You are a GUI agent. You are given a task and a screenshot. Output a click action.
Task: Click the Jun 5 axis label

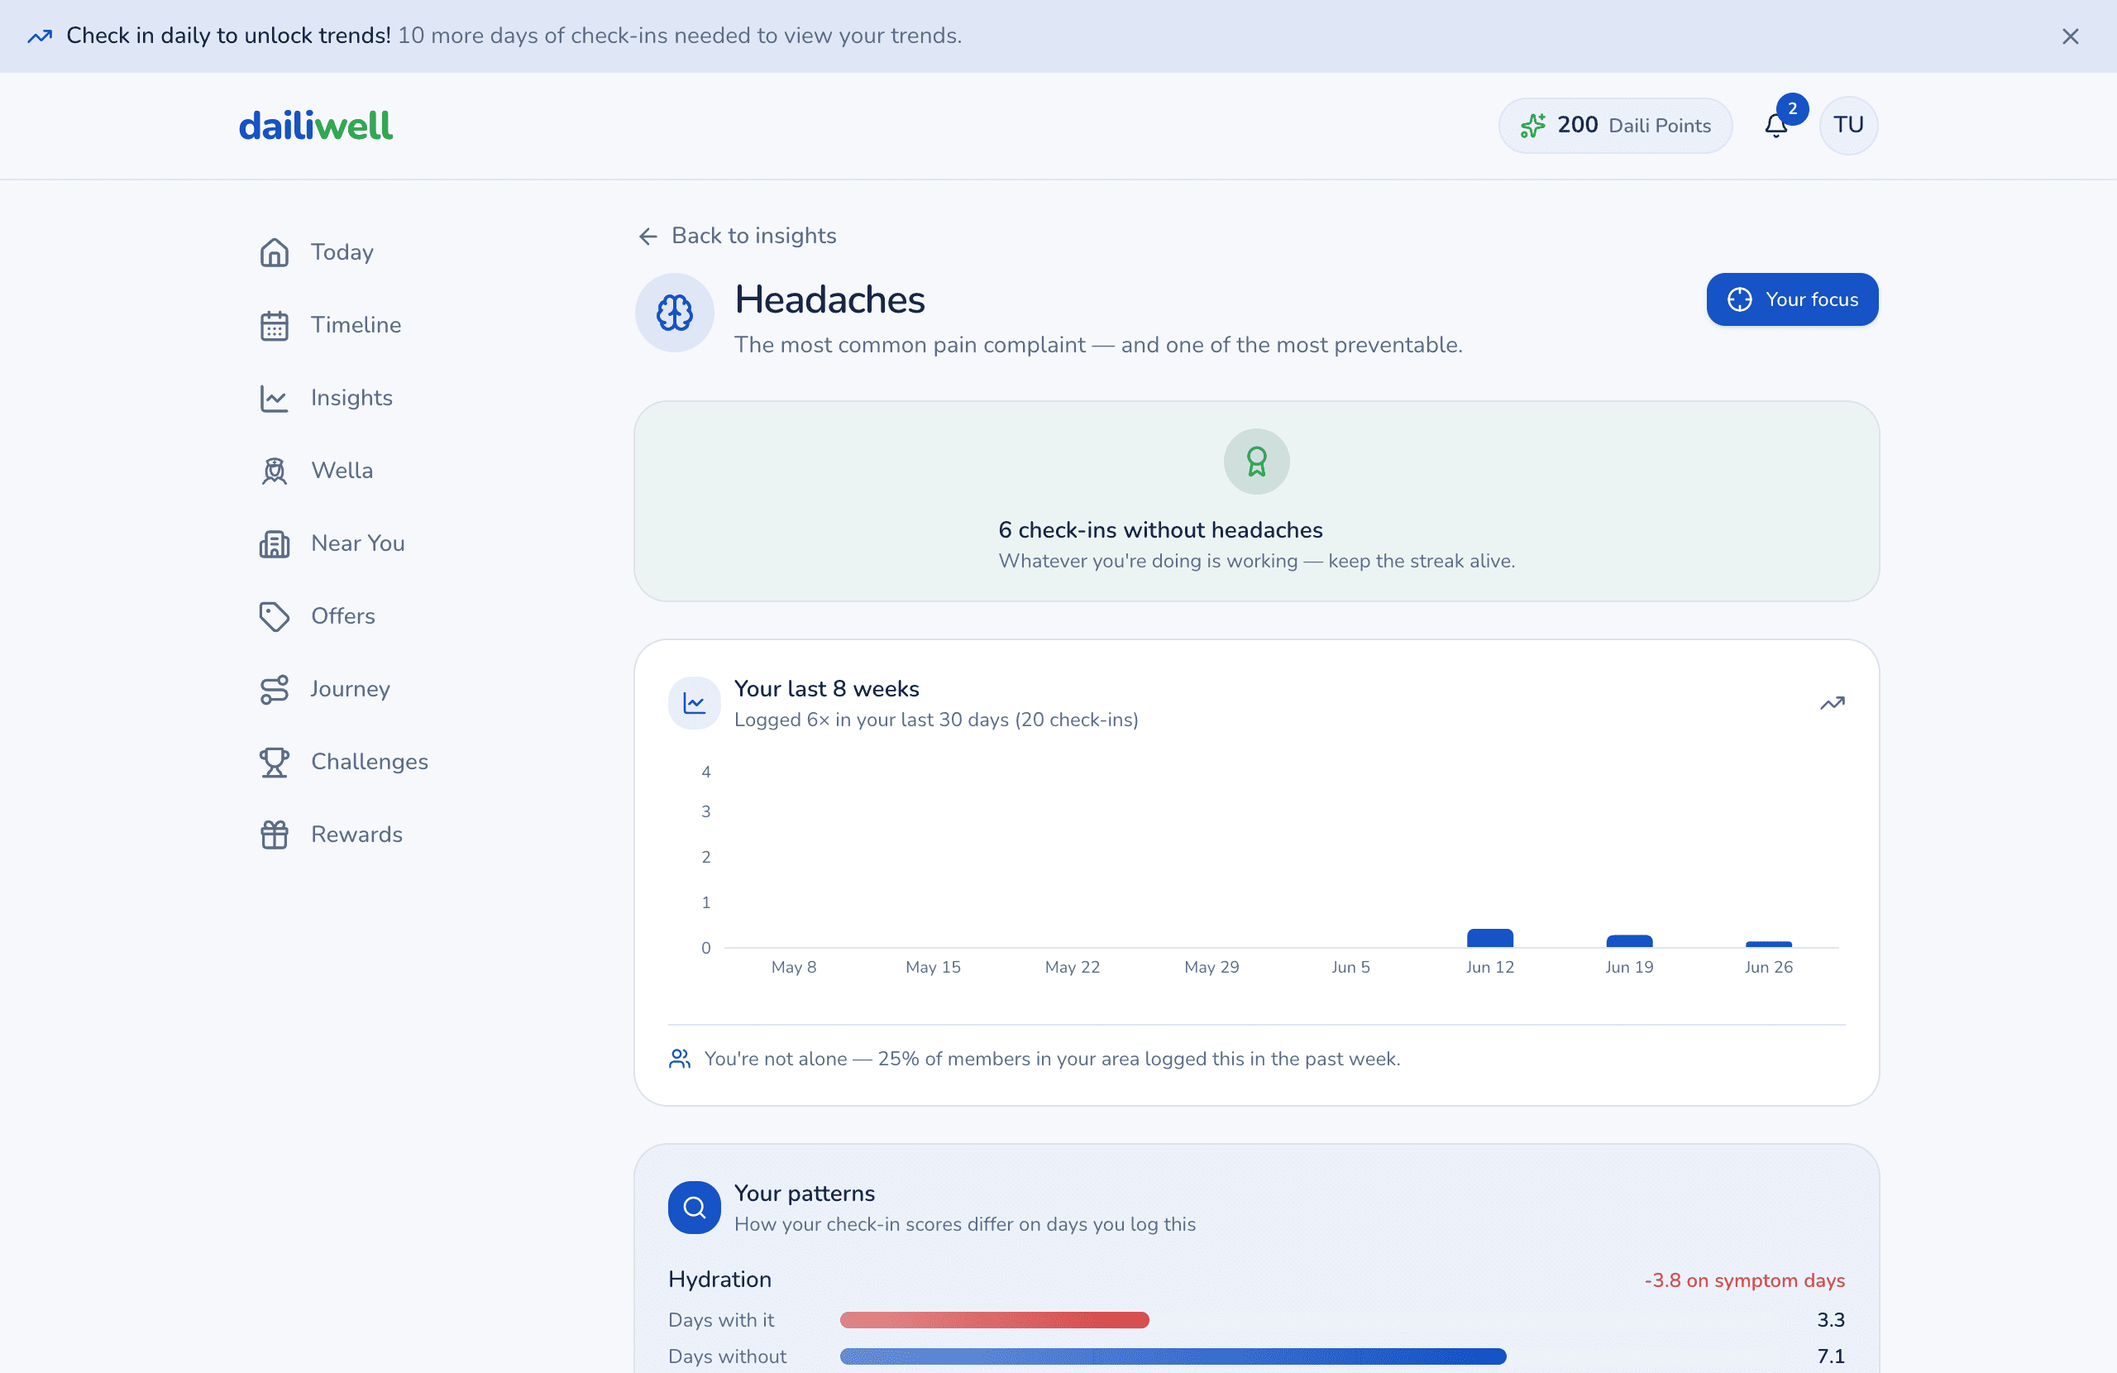pyautogui.click(x=1350, y=967)
